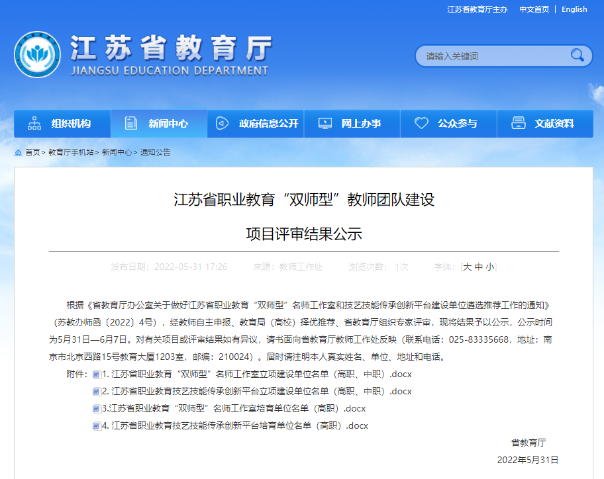
Task: Click the 组织机构 organization chart icon
Action: tap(34, 124)
